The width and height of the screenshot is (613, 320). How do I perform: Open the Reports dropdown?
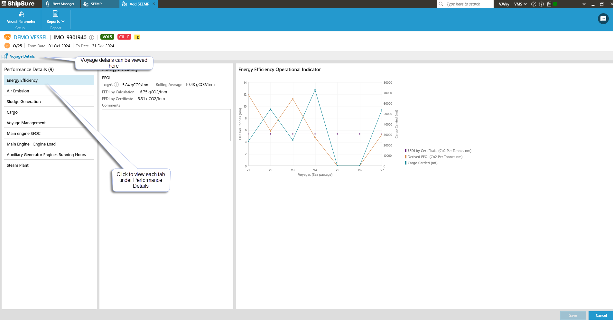(x=56, y=22)
